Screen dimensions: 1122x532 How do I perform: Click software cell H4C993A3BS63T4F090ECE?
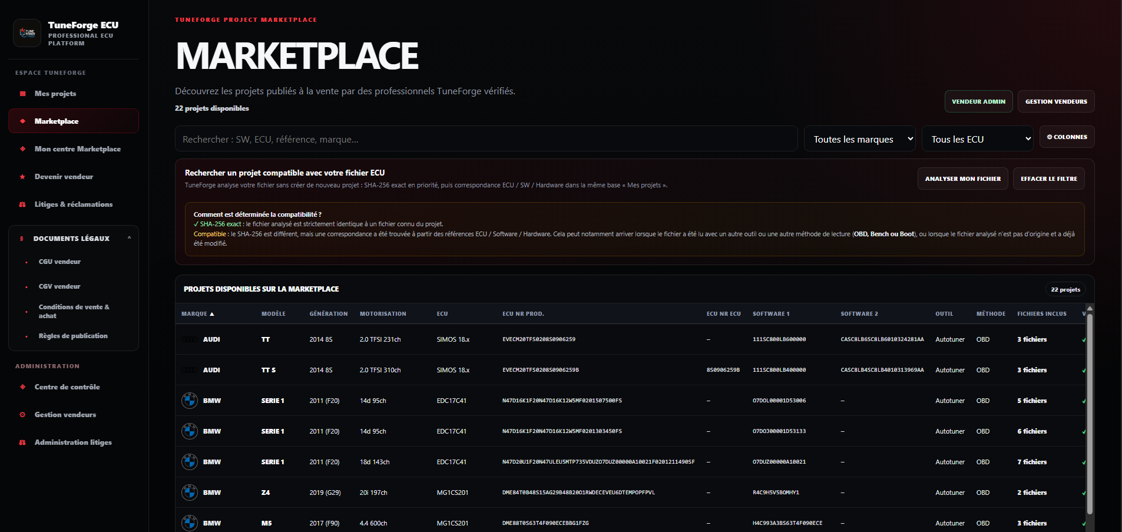coord(787,523)
